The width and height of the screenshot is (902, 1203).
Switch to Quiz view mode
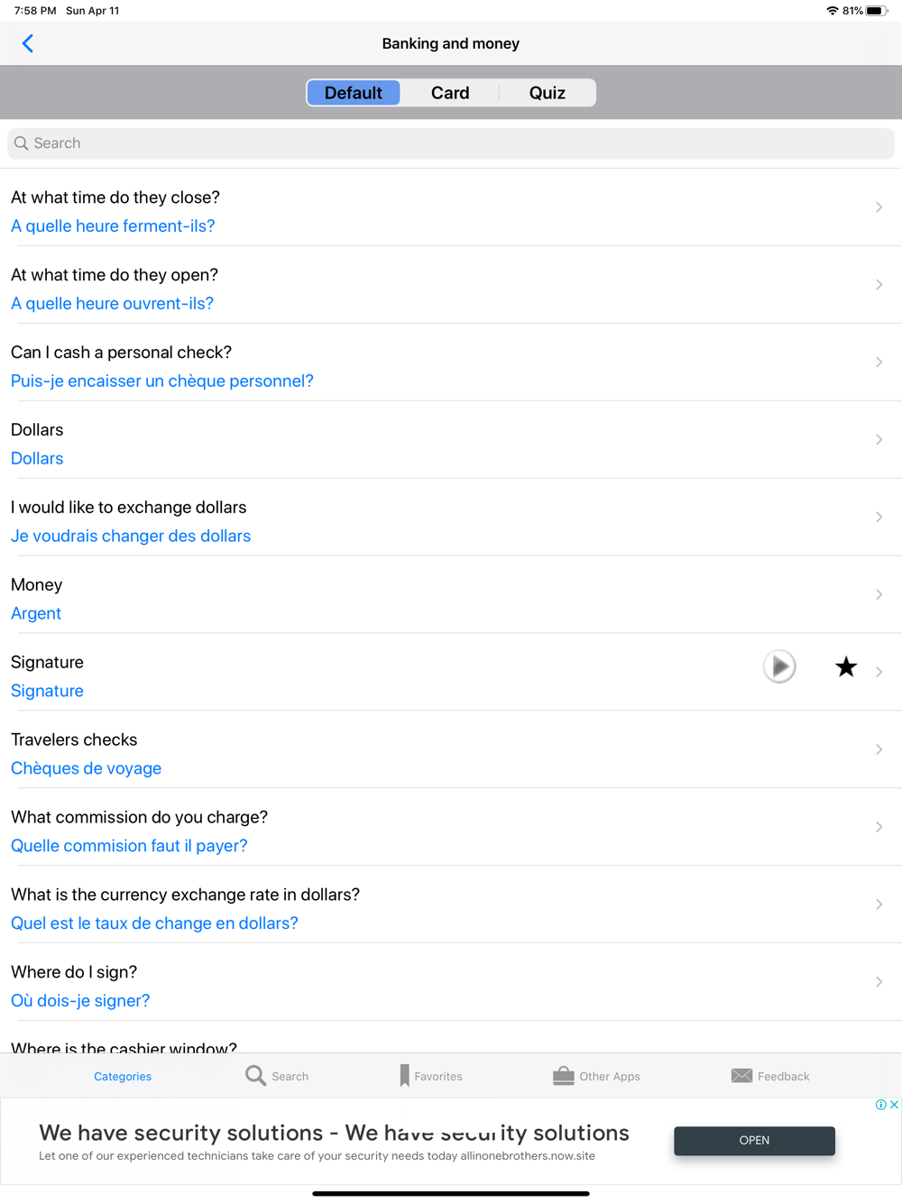[547, 93]
